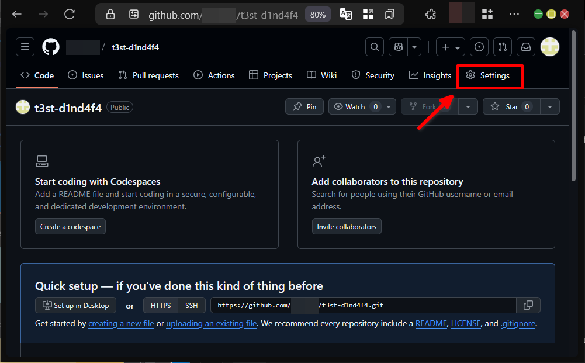Click the Create a codespace button
This screenshot has height=363, width=585.
point(70,227)
